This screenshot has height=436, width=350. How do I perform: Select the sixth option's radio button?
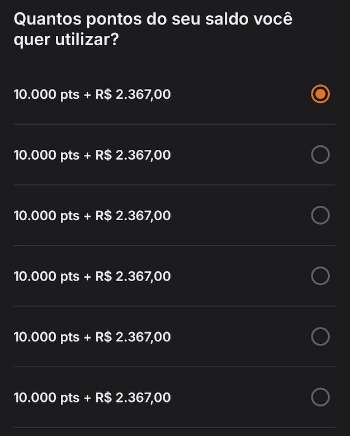320,397
